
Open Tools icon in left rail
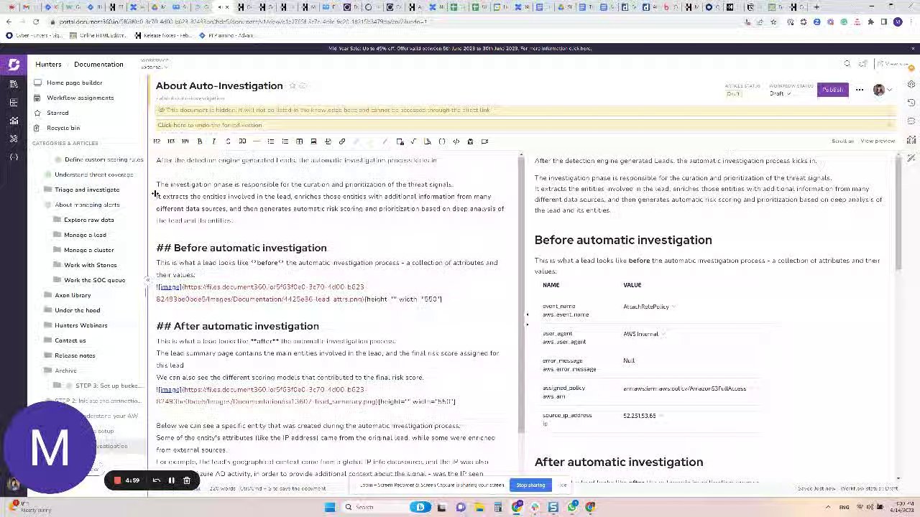point(14,139)
